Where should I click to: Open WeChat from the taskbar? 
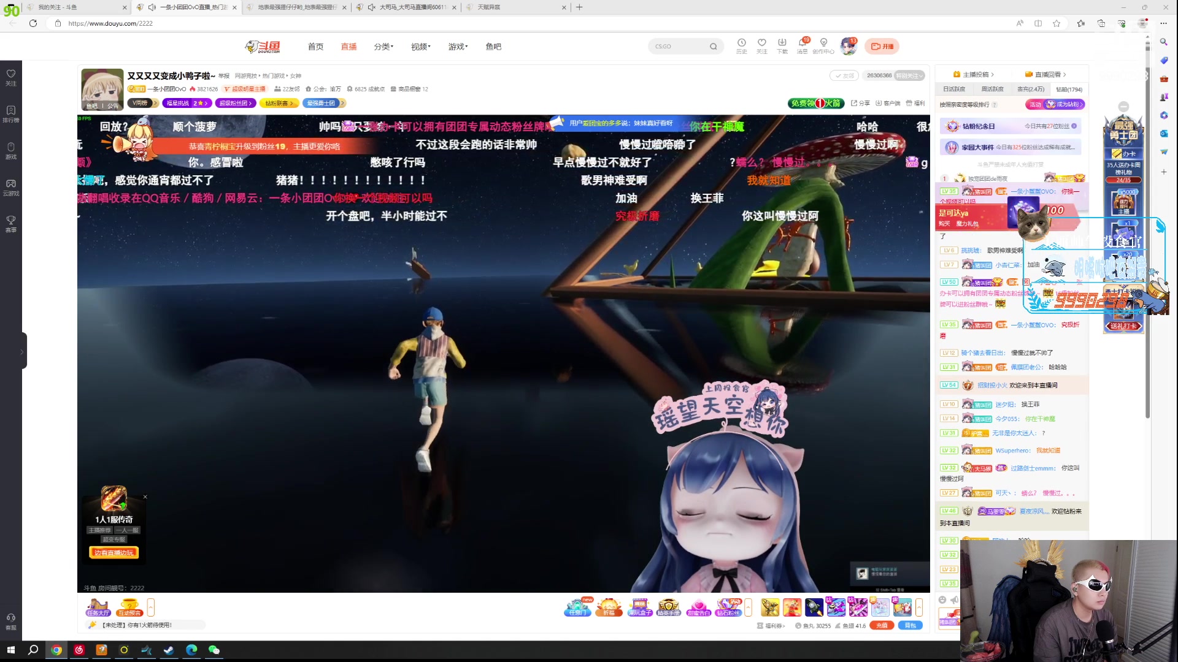click(x=214, y=650)
